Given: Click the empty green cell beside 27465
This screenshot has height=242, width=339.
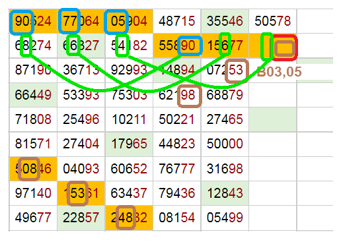Looking at the screenshot, I should tap(273, 119).
